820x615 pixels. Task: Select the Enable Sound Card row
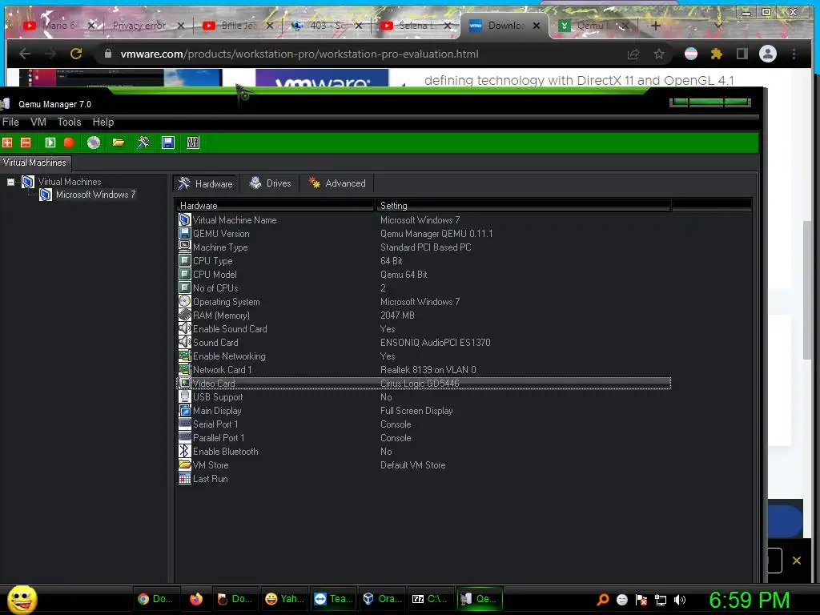(424, 329)
